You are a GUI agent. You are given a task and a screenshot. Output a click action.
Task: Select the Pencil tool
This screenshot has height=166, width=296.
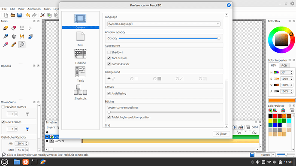click(x=6, y=28)
